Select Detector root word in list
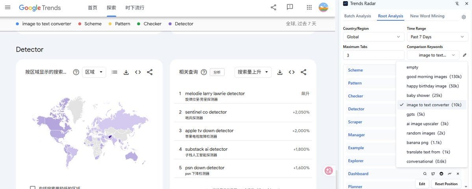The image size is (472, 189). pyautogui.click(x=356, y=109)
